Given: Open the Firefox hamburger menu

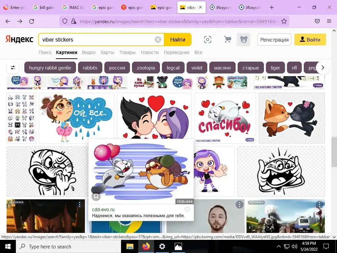Looking at the screenshot, I should pyautogui.click(x=329, y=21).
